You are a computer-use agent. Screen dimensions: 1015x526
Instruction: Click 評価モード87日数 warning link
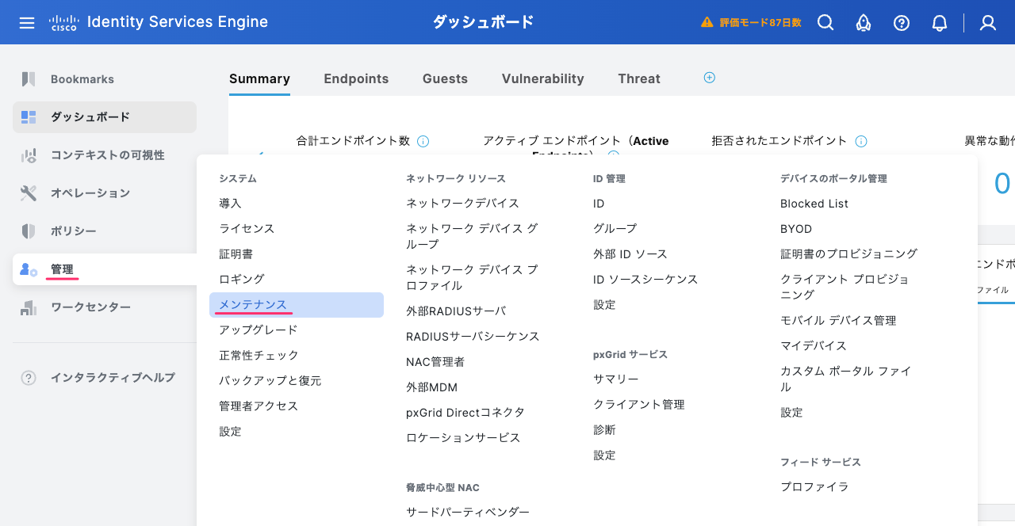tap(760, 23)
